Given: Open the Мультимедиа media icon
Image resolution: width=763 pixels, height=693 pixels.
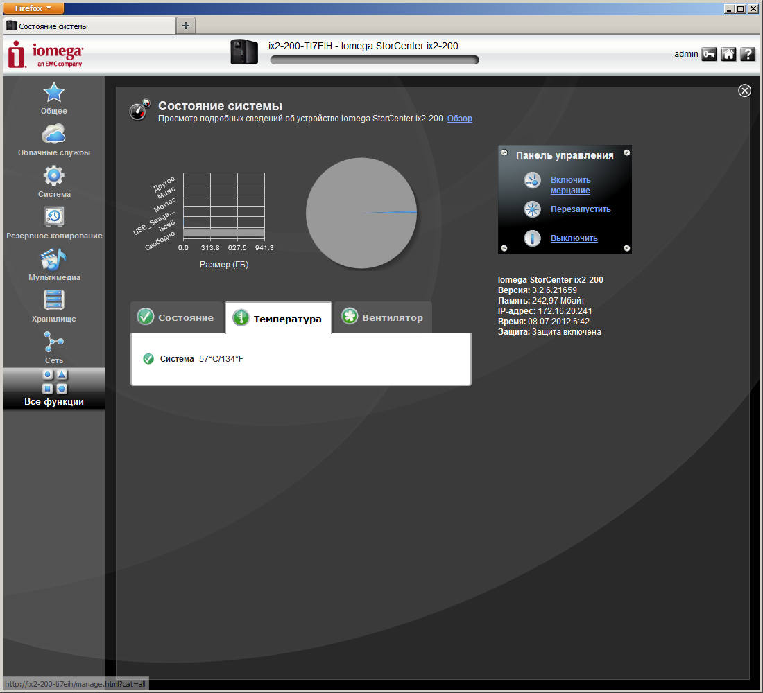Looking at the screenshot, I should point(53,258).
